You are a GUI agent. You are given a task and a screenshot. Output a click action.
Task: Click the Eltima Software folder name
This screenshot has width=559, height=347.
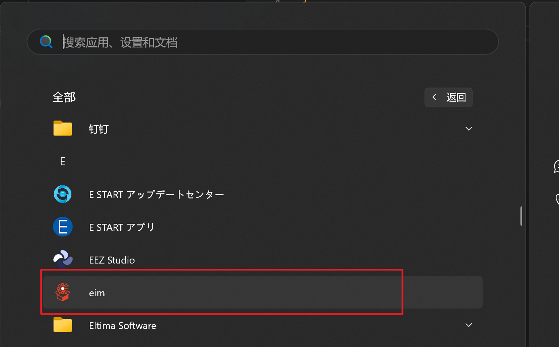122,326
